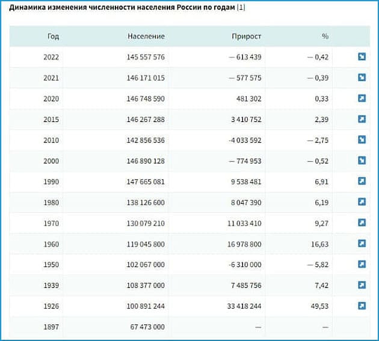
Task: Click population value 146 890 128
Action: 146,161
